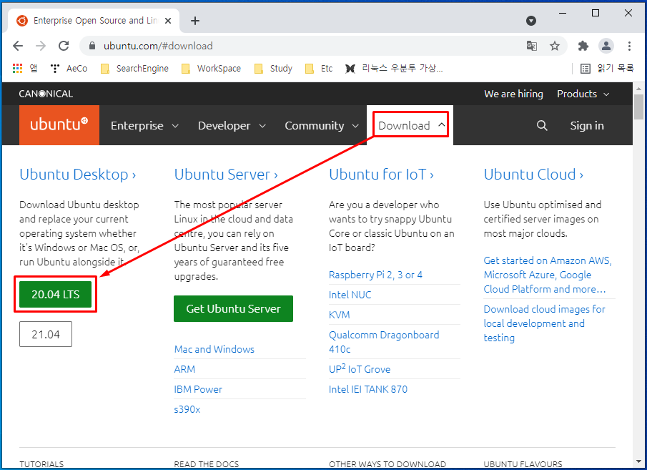647x470 pixels.
Task: Expand the Products dropdown
Action: tap(583, 94)
